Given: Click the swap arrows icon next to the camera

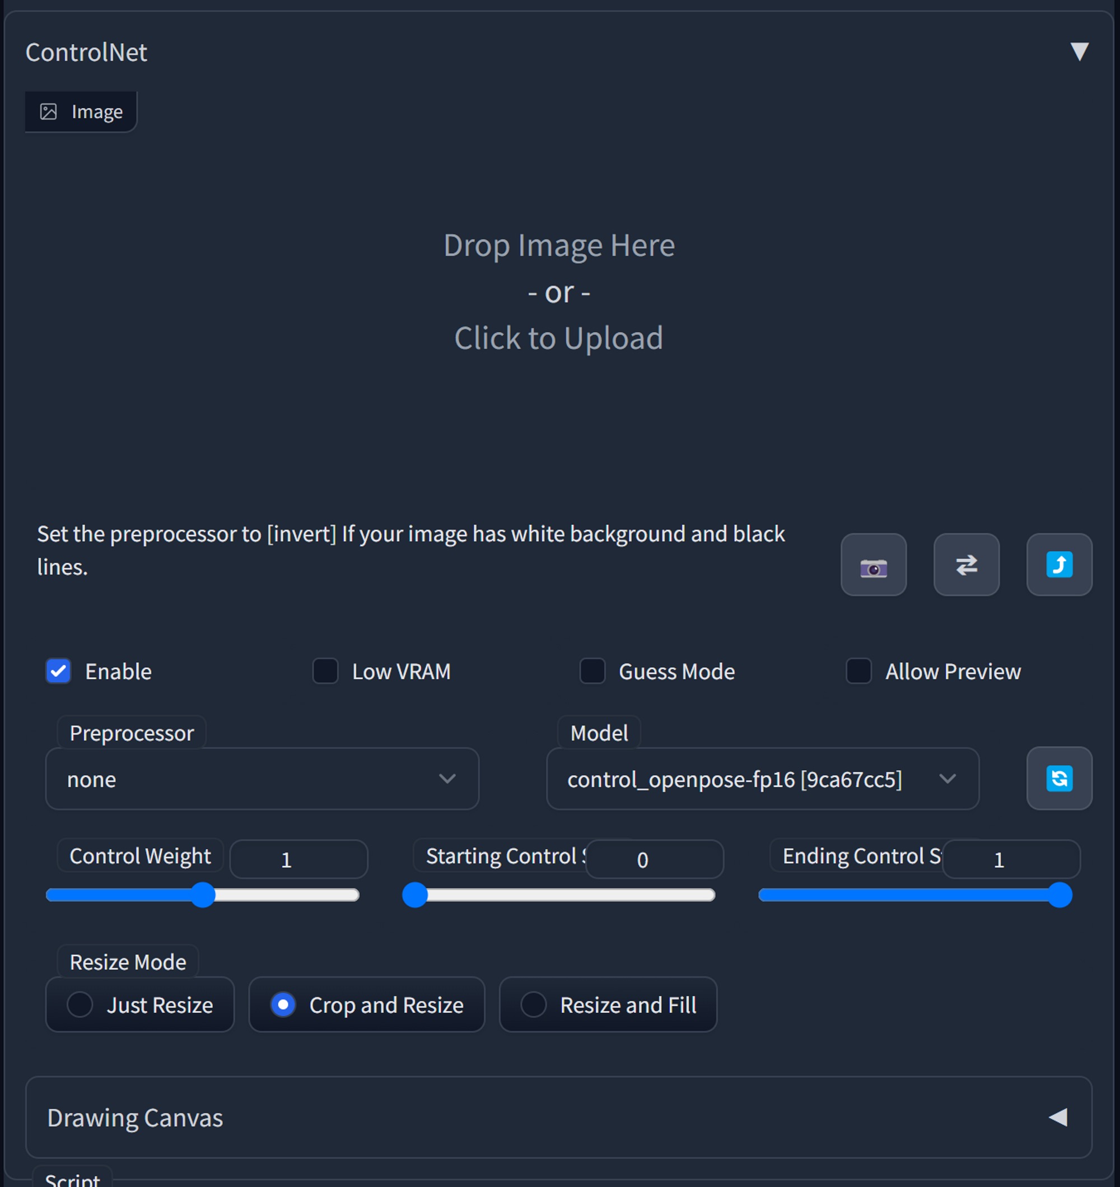Looking at the screenshot, I should (x=966, y=565).
